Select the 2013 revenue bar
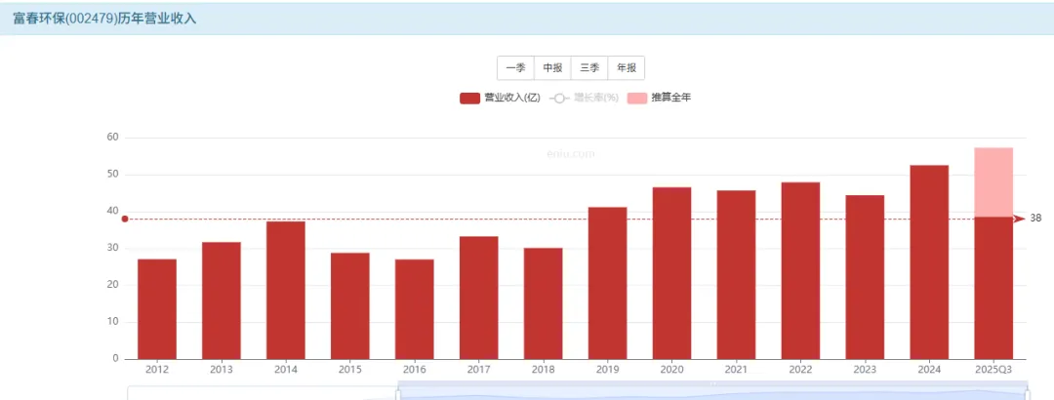 coord(222,300)
